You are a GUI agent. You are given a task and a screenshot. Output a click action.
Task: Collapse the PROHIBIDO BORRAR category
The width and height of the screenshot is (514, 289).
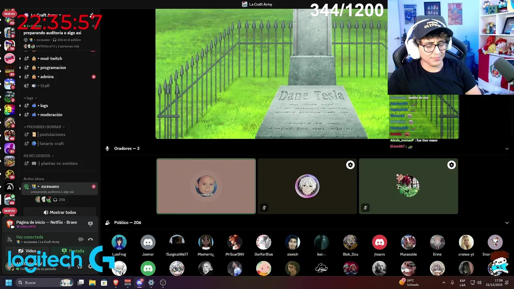point(44,127)
